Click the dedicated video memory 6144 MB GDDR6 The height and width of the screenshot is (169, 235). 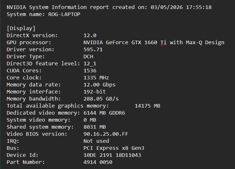point(104,113)
